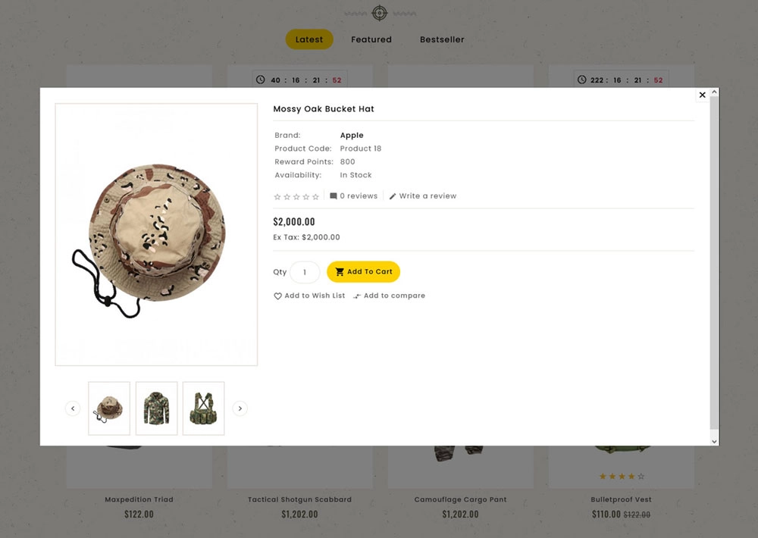This screenshot has width=758, height=538.
Task: Close the quick view popup with X
Action: coord(703,95)
